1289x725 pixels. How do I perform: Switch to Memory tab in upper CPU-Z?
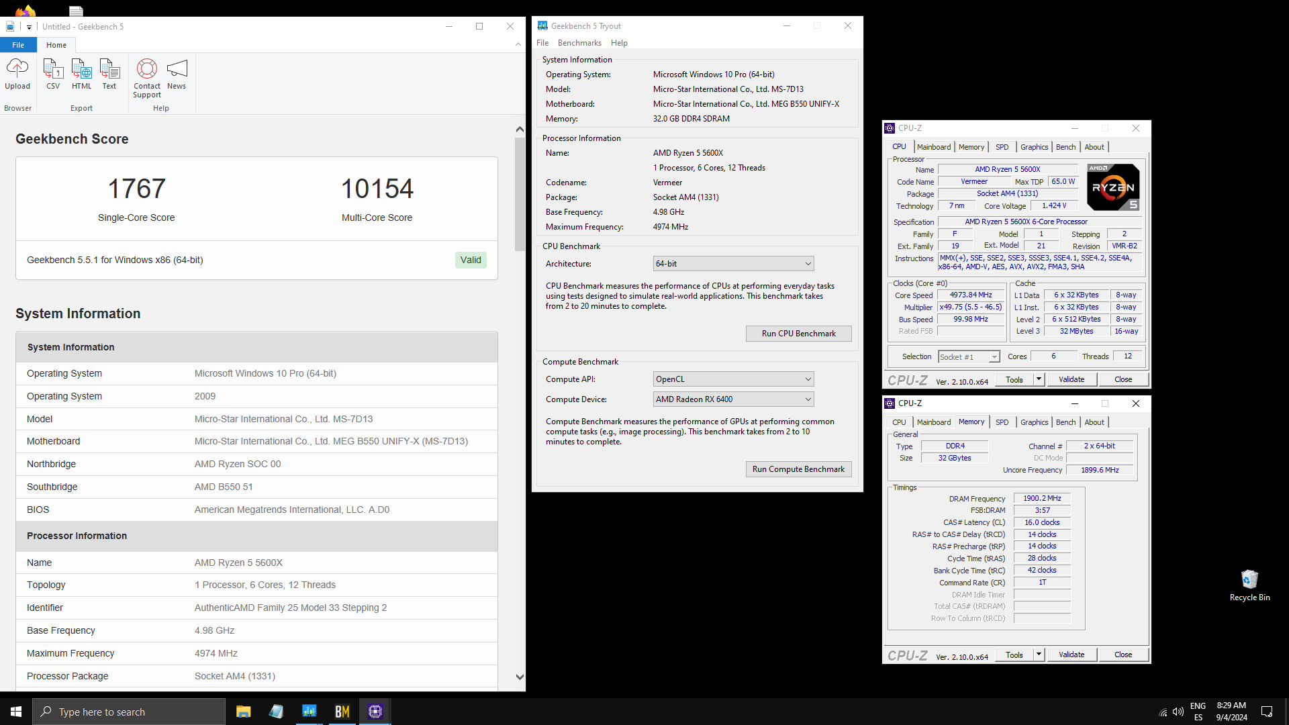[x=971, y=147]
